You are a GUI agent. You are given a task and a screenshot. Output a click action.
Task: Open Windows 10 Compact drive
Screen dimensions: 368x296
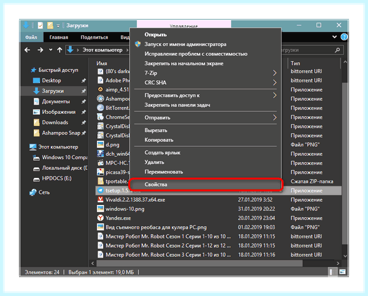pos(64,157)
